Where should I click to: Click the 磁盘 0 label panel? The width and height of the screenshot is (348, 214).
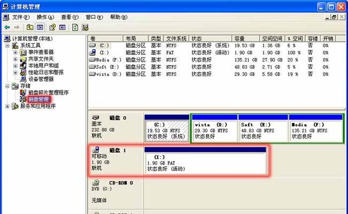[x=115, y=128]
